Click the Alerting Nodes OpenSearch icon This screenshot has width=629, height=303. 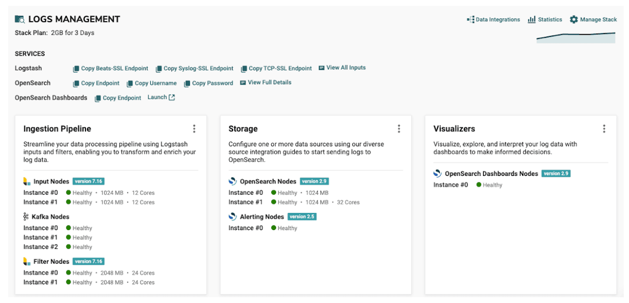click(x=233, y=216)
